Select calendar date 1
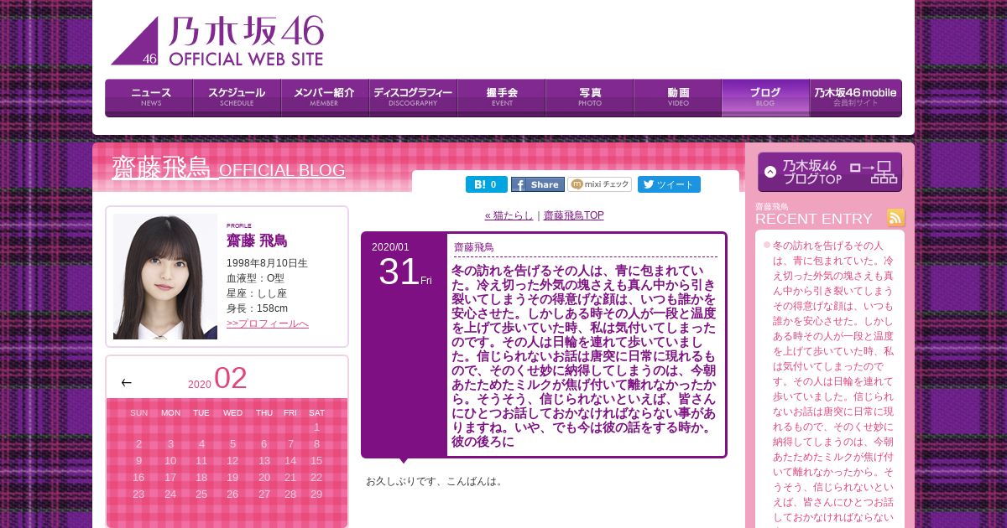The height and width of the screenshot is (528, 1007). click(x=316, y=427)
